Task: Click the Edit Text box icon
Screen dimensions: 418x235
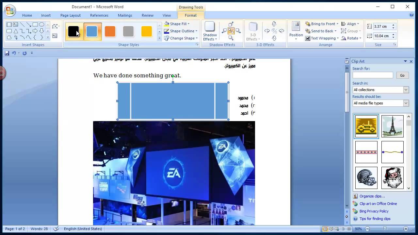Action: coord(55,36)
